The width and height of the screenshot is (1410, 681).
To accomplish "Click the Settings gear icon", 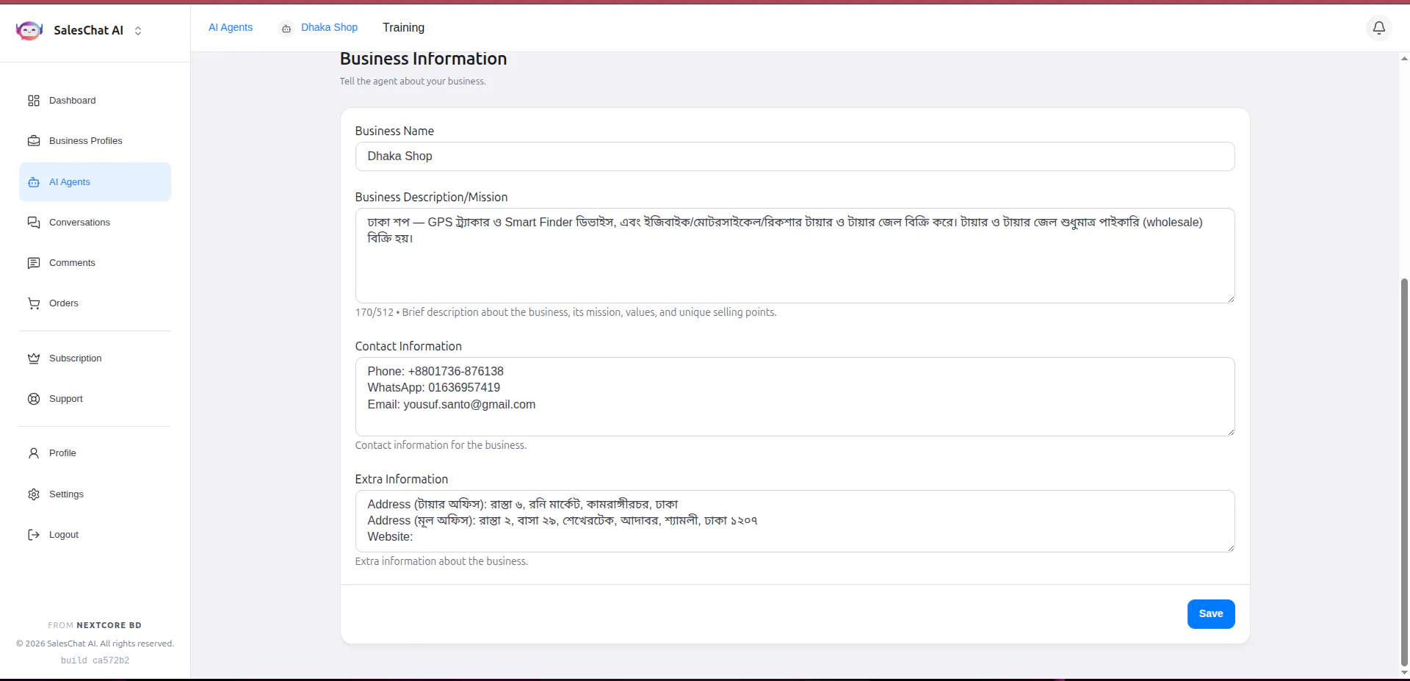I will pyautogui.click(x=34, y=494).
